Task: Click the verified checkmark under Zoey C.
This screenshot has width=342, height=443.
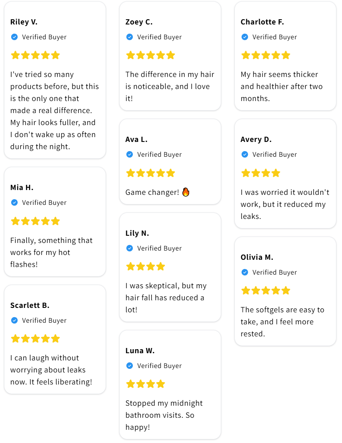Action: [x=130, y=37]
